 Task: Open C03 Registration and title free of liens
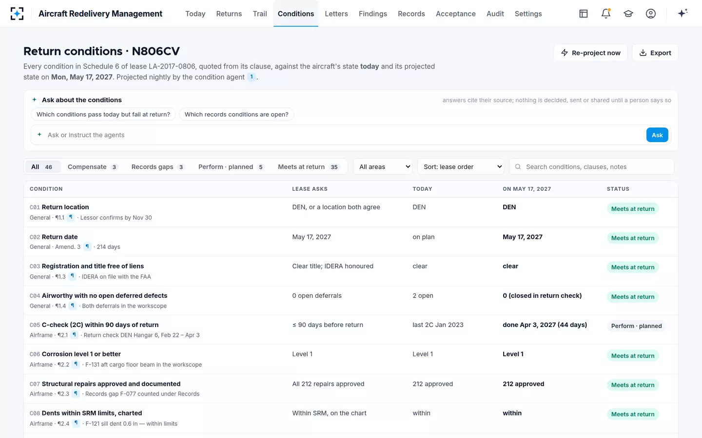pyautogui.click(x=351, y=271)
